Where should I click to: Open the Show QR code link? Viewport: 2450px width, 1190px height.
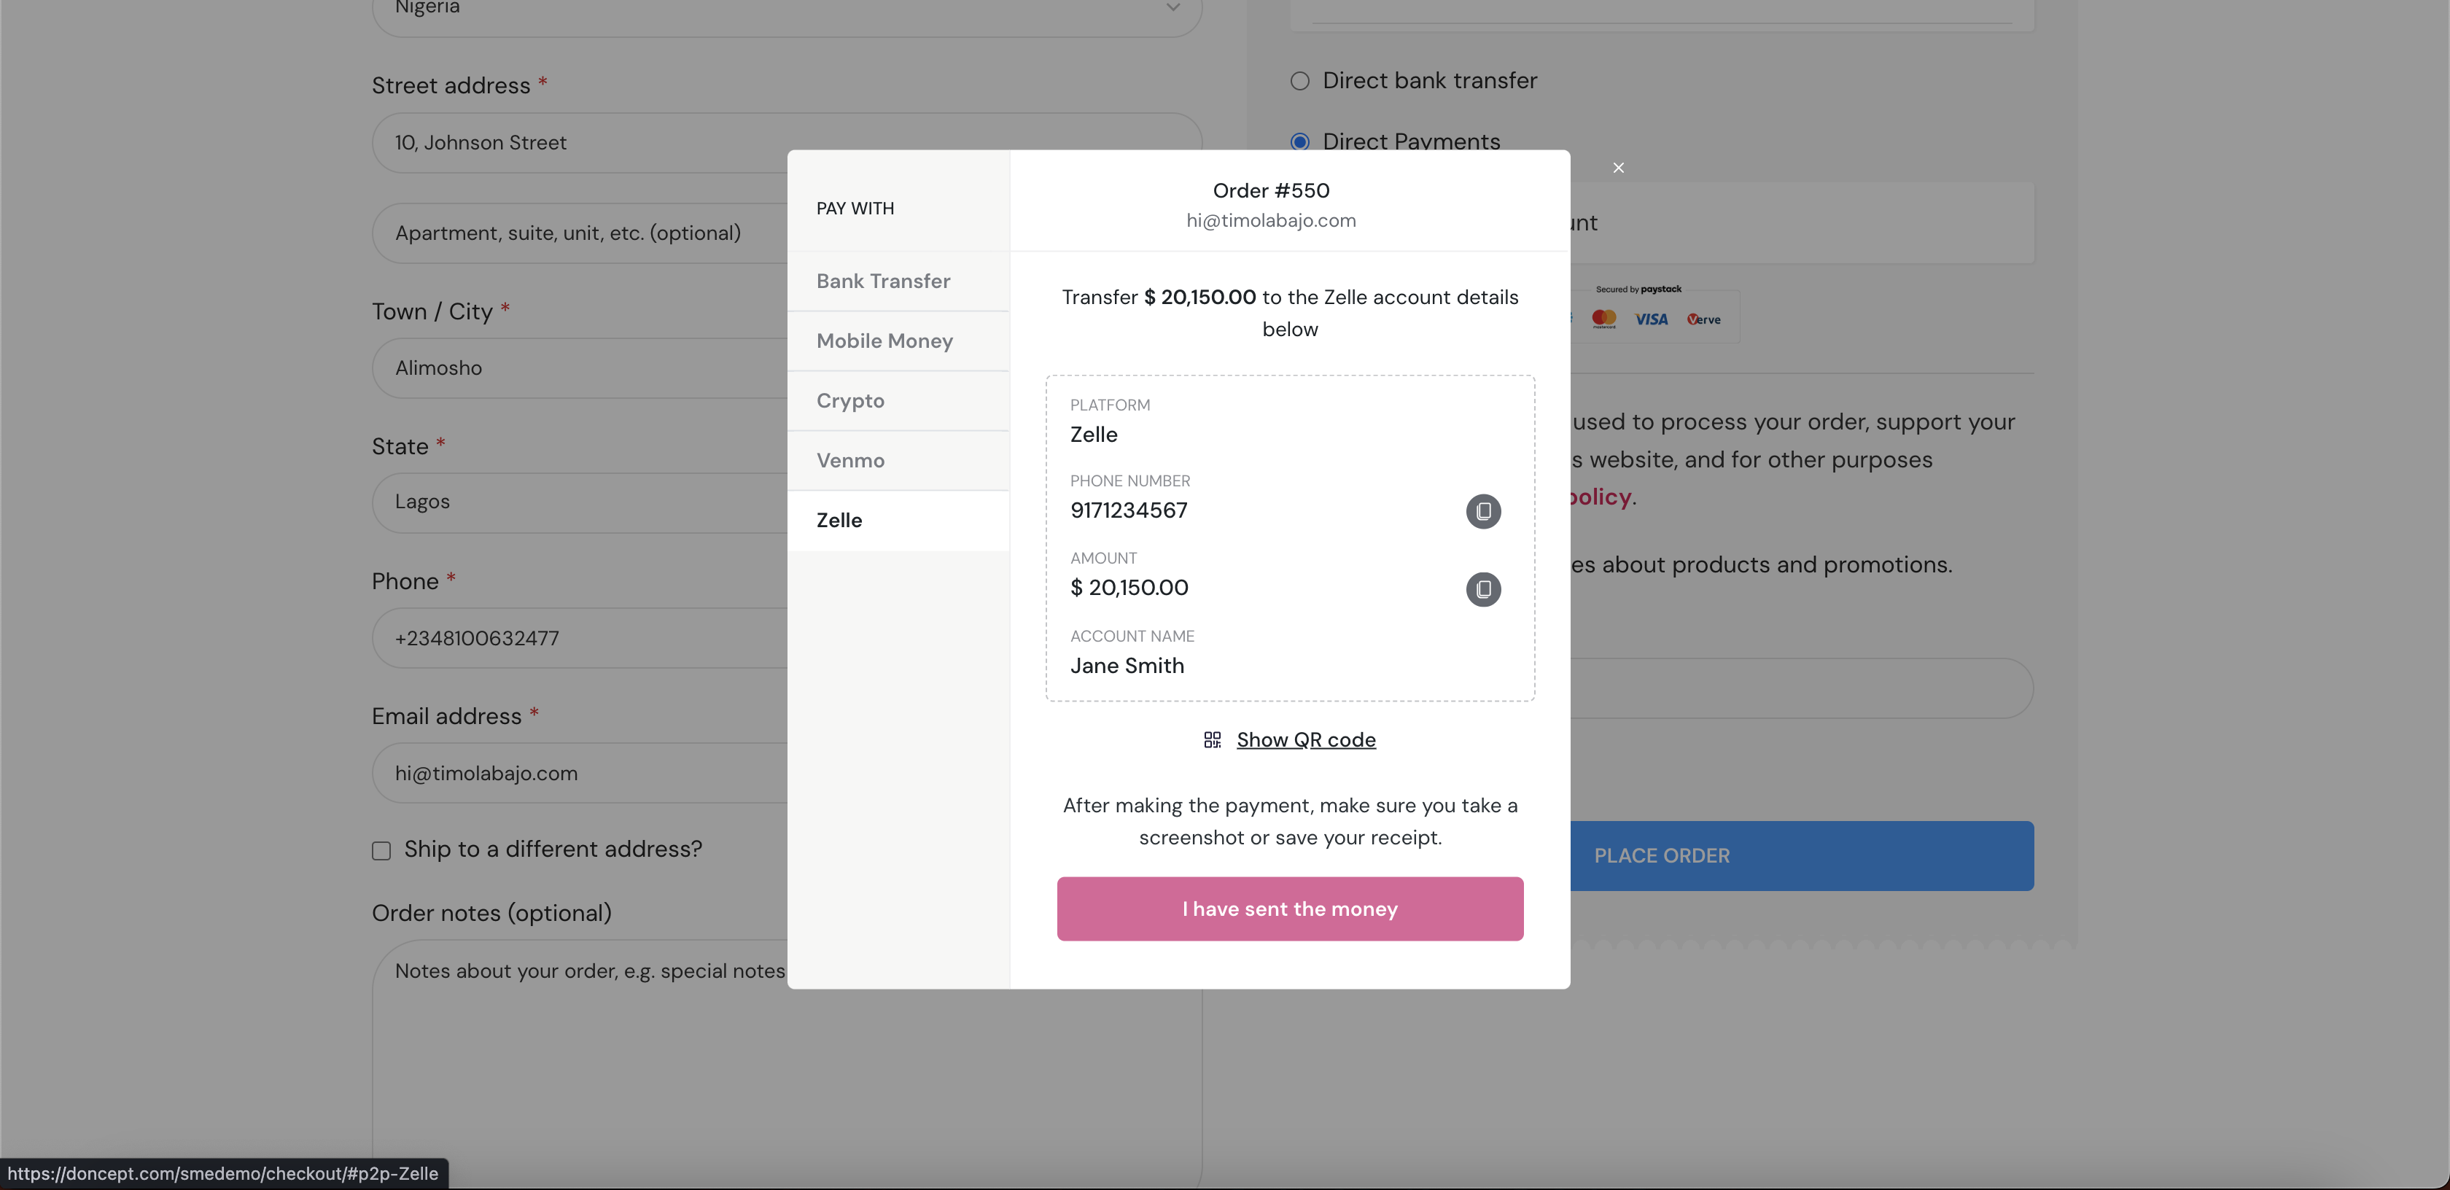point(1305,739)
